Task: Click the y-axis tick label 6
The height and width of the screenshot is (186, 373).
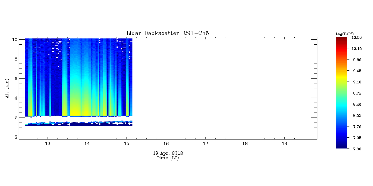Action: [16, 78]
